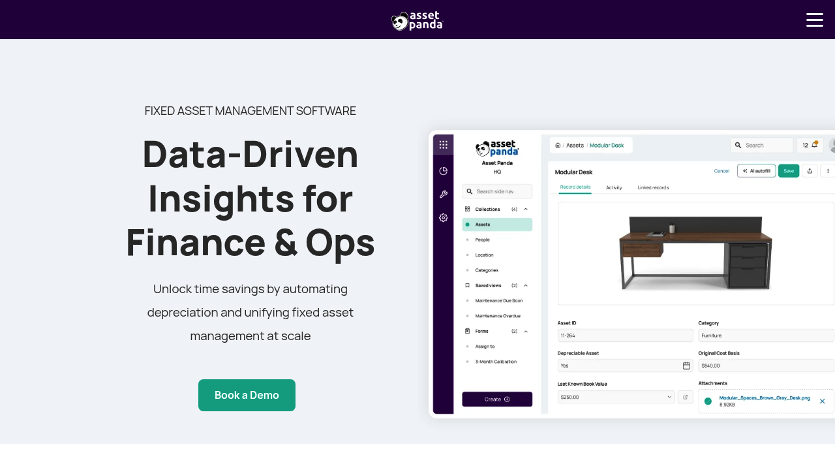Screen dimensions: 835x470
Task: Click the AI autofill button
Action: (x=756, y=171)
